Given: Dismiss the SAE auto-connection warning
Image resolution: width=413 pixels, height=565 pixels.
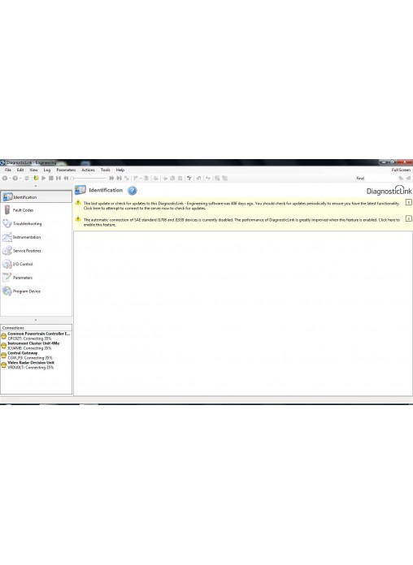Looking at the screenshot, I should tap(408, 218).
